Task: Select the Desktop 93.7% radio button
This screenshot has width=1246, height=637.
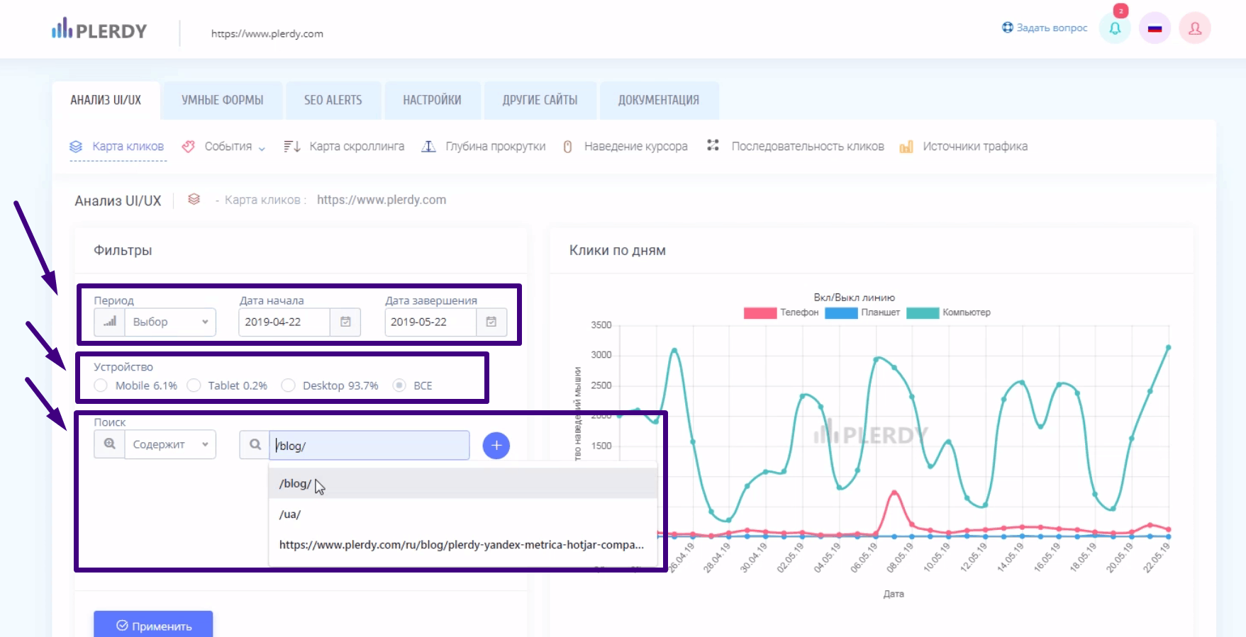Action: coord(288,385)
